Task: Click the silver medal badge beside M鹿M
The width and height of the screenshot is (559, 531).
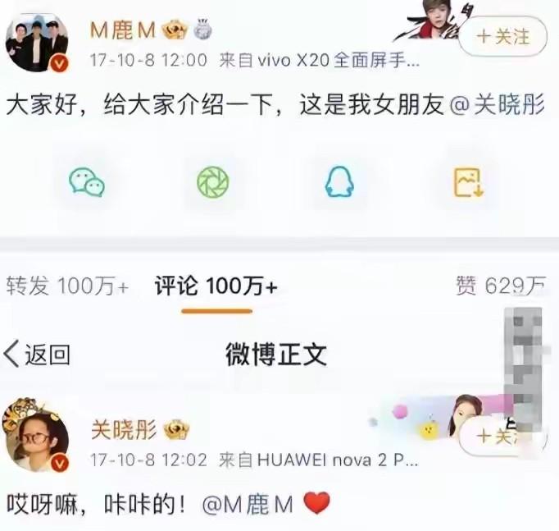Action: click(202, 29)
